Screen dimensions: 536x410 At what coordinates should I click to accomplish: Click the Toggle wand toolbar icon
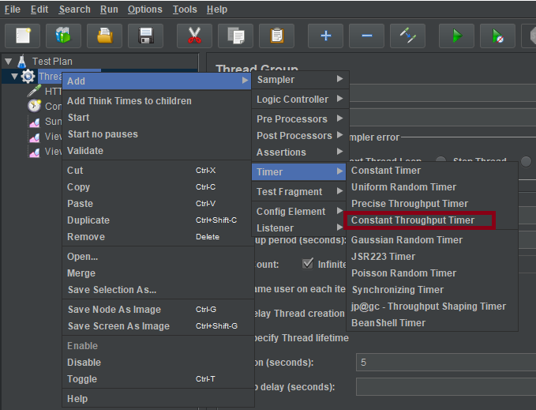click(407, 36)
